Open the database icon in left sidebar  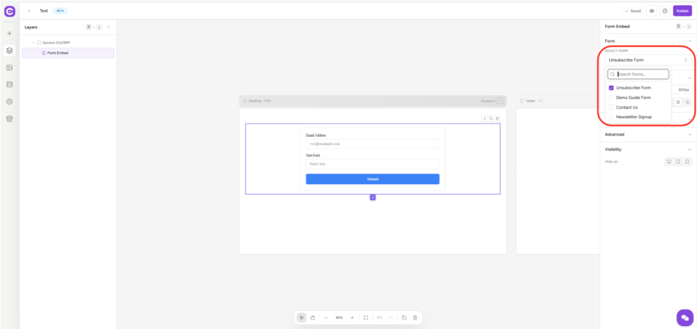point(9,84)
